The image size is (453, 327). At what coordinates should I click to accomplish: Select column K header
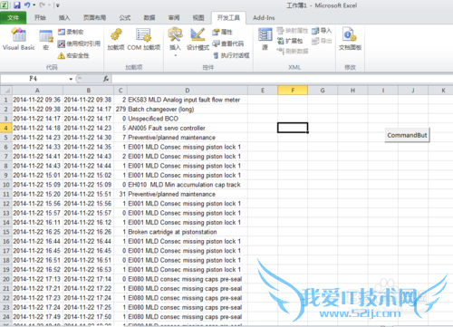[443, 91]
